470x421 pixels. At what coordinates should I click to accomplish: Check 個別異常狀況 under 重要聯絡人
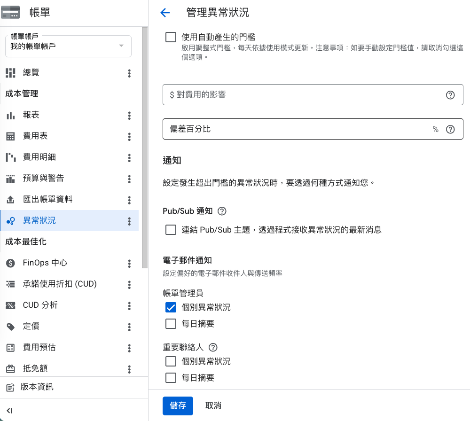point(171,361)
